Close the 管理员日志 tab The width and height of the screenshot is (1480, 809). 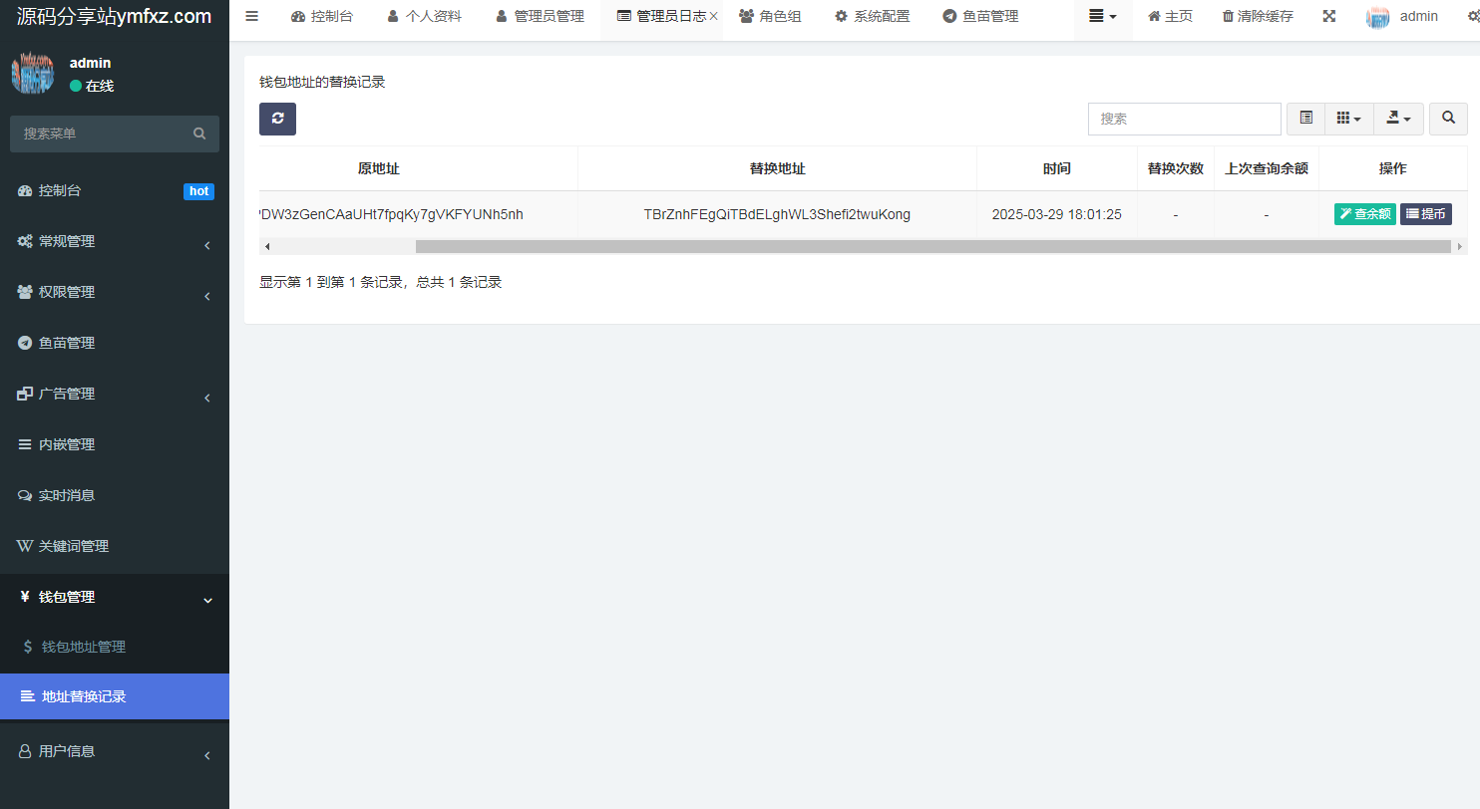point(713,17)
